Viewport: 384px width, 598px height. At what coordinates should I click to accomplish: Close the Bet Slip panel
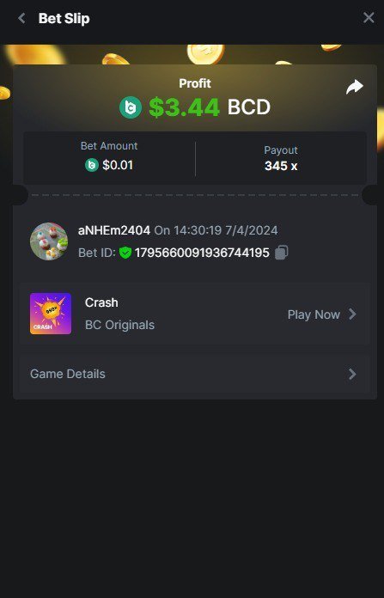click(369, 17)
